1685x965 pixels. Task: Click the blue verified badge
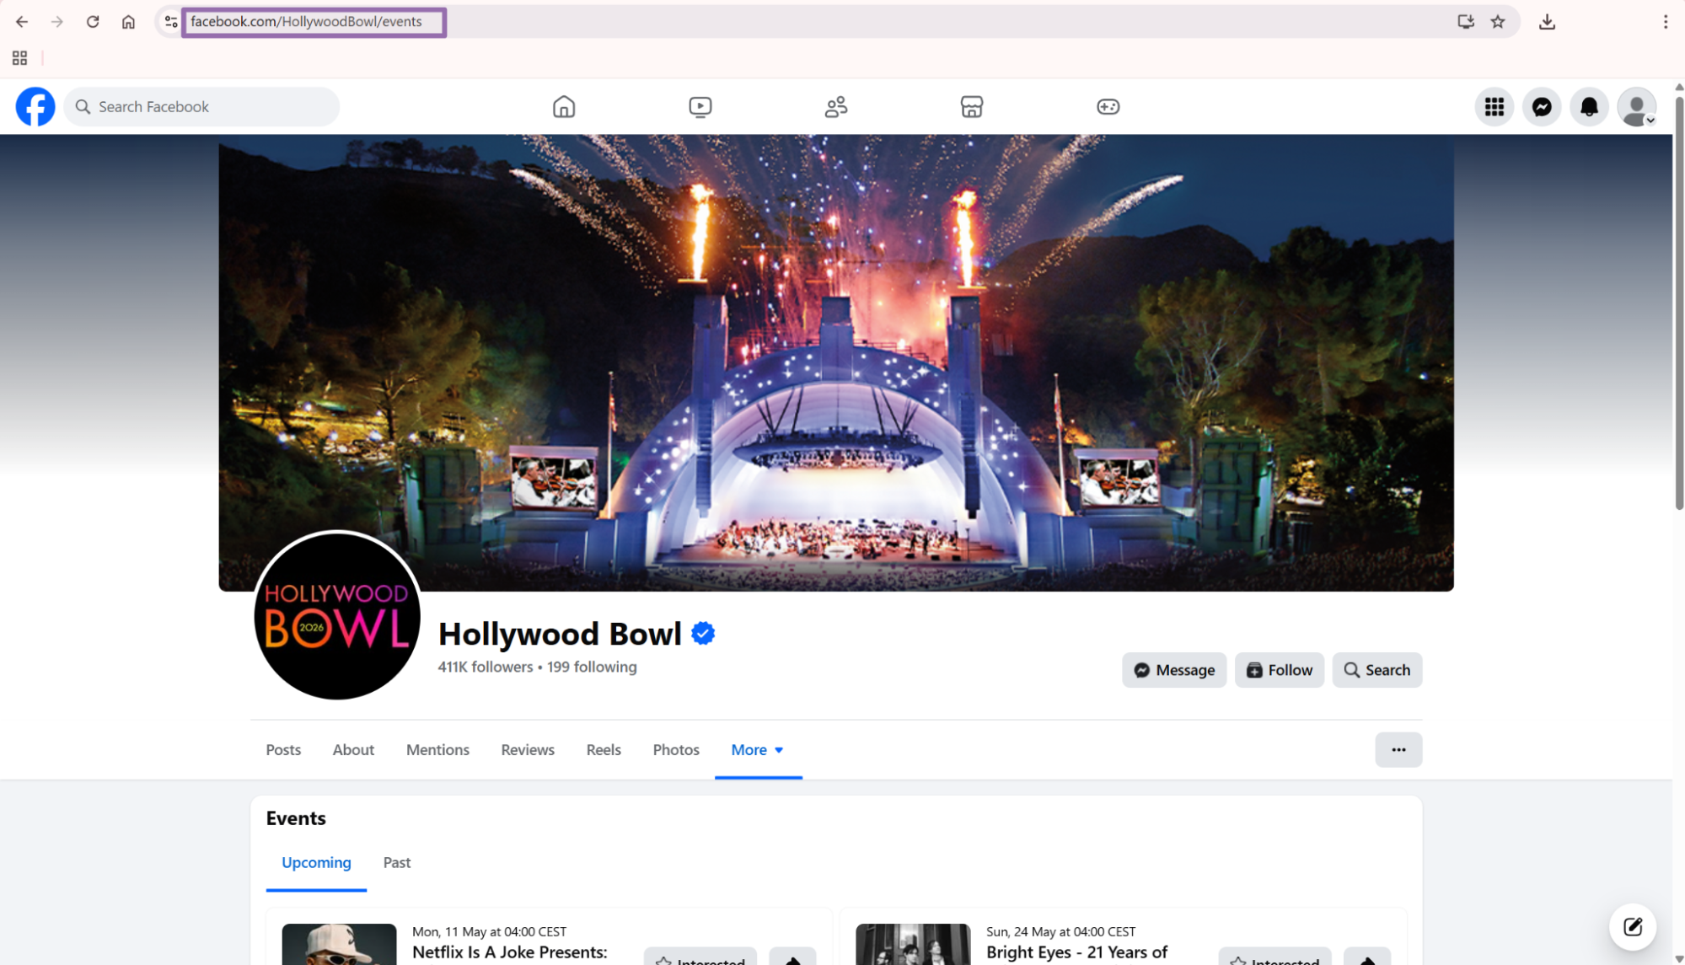coord(703,633)
